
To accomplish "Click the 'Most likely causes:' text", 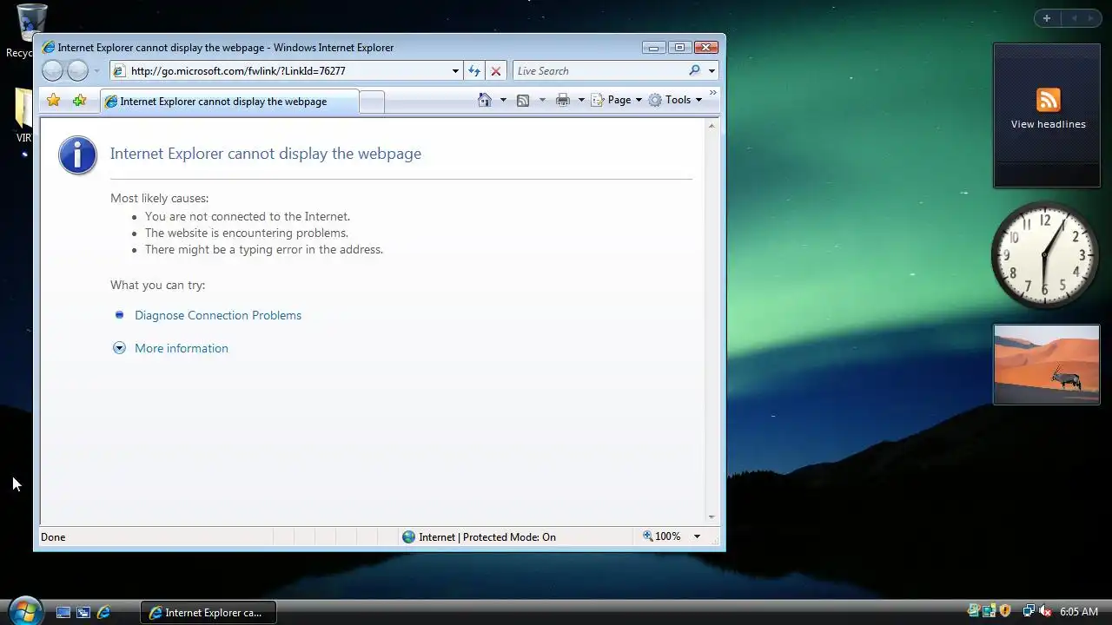I will click(160, 198).
